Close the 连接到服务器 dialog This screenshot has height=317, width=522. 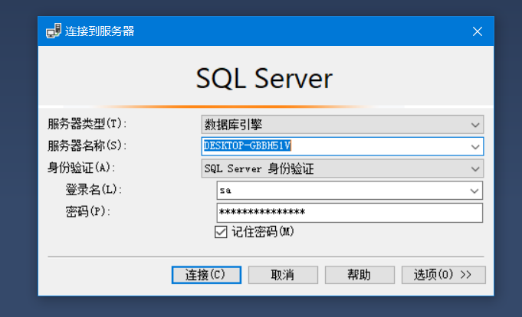(478, 31)
